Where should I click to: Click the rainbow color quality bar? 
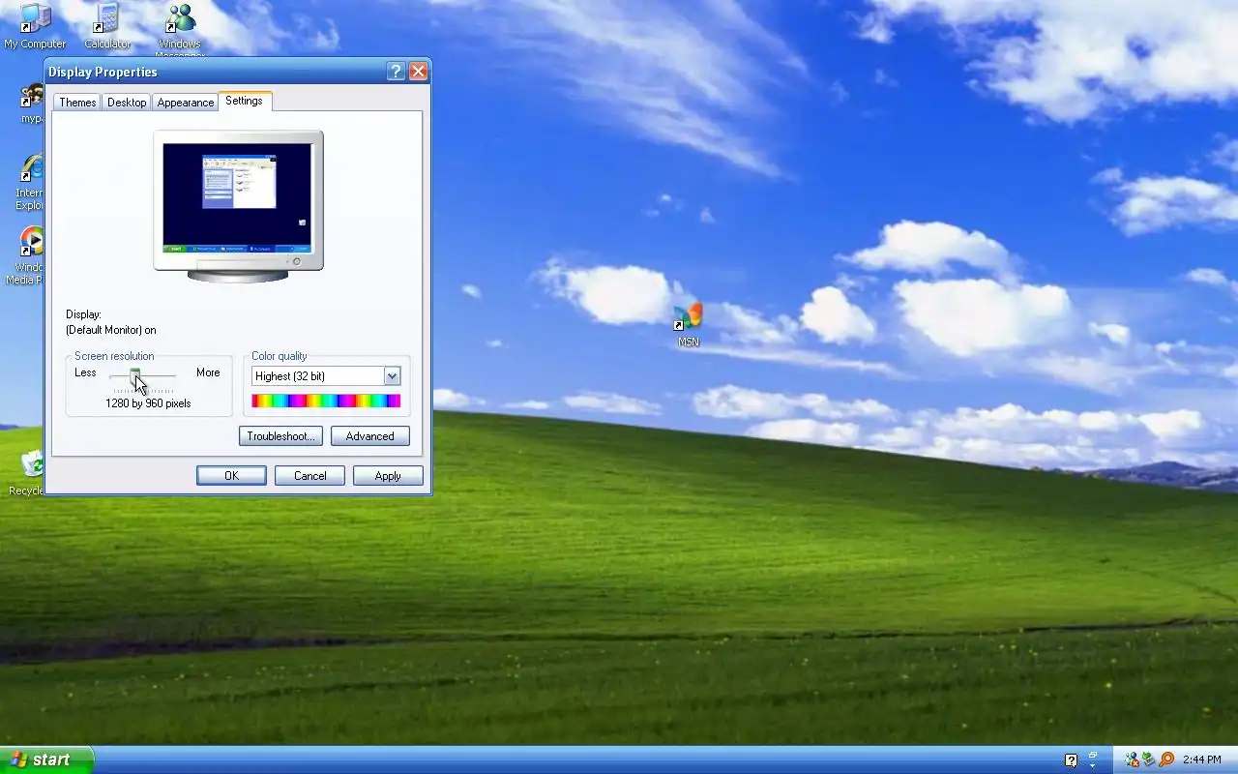pyautogui.click(x=326, y=401)
